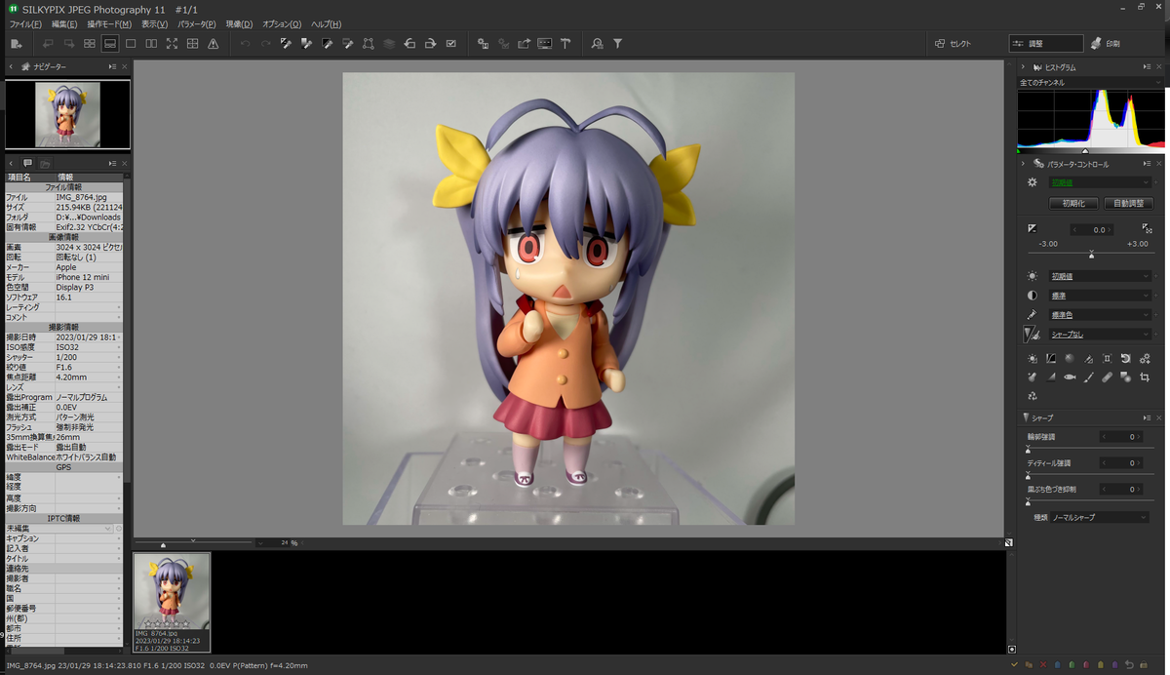1170x675 pixels.
Task: Select the IMG_8764.jpg thumbnail in the filmstrip
Action: point(172,602)
